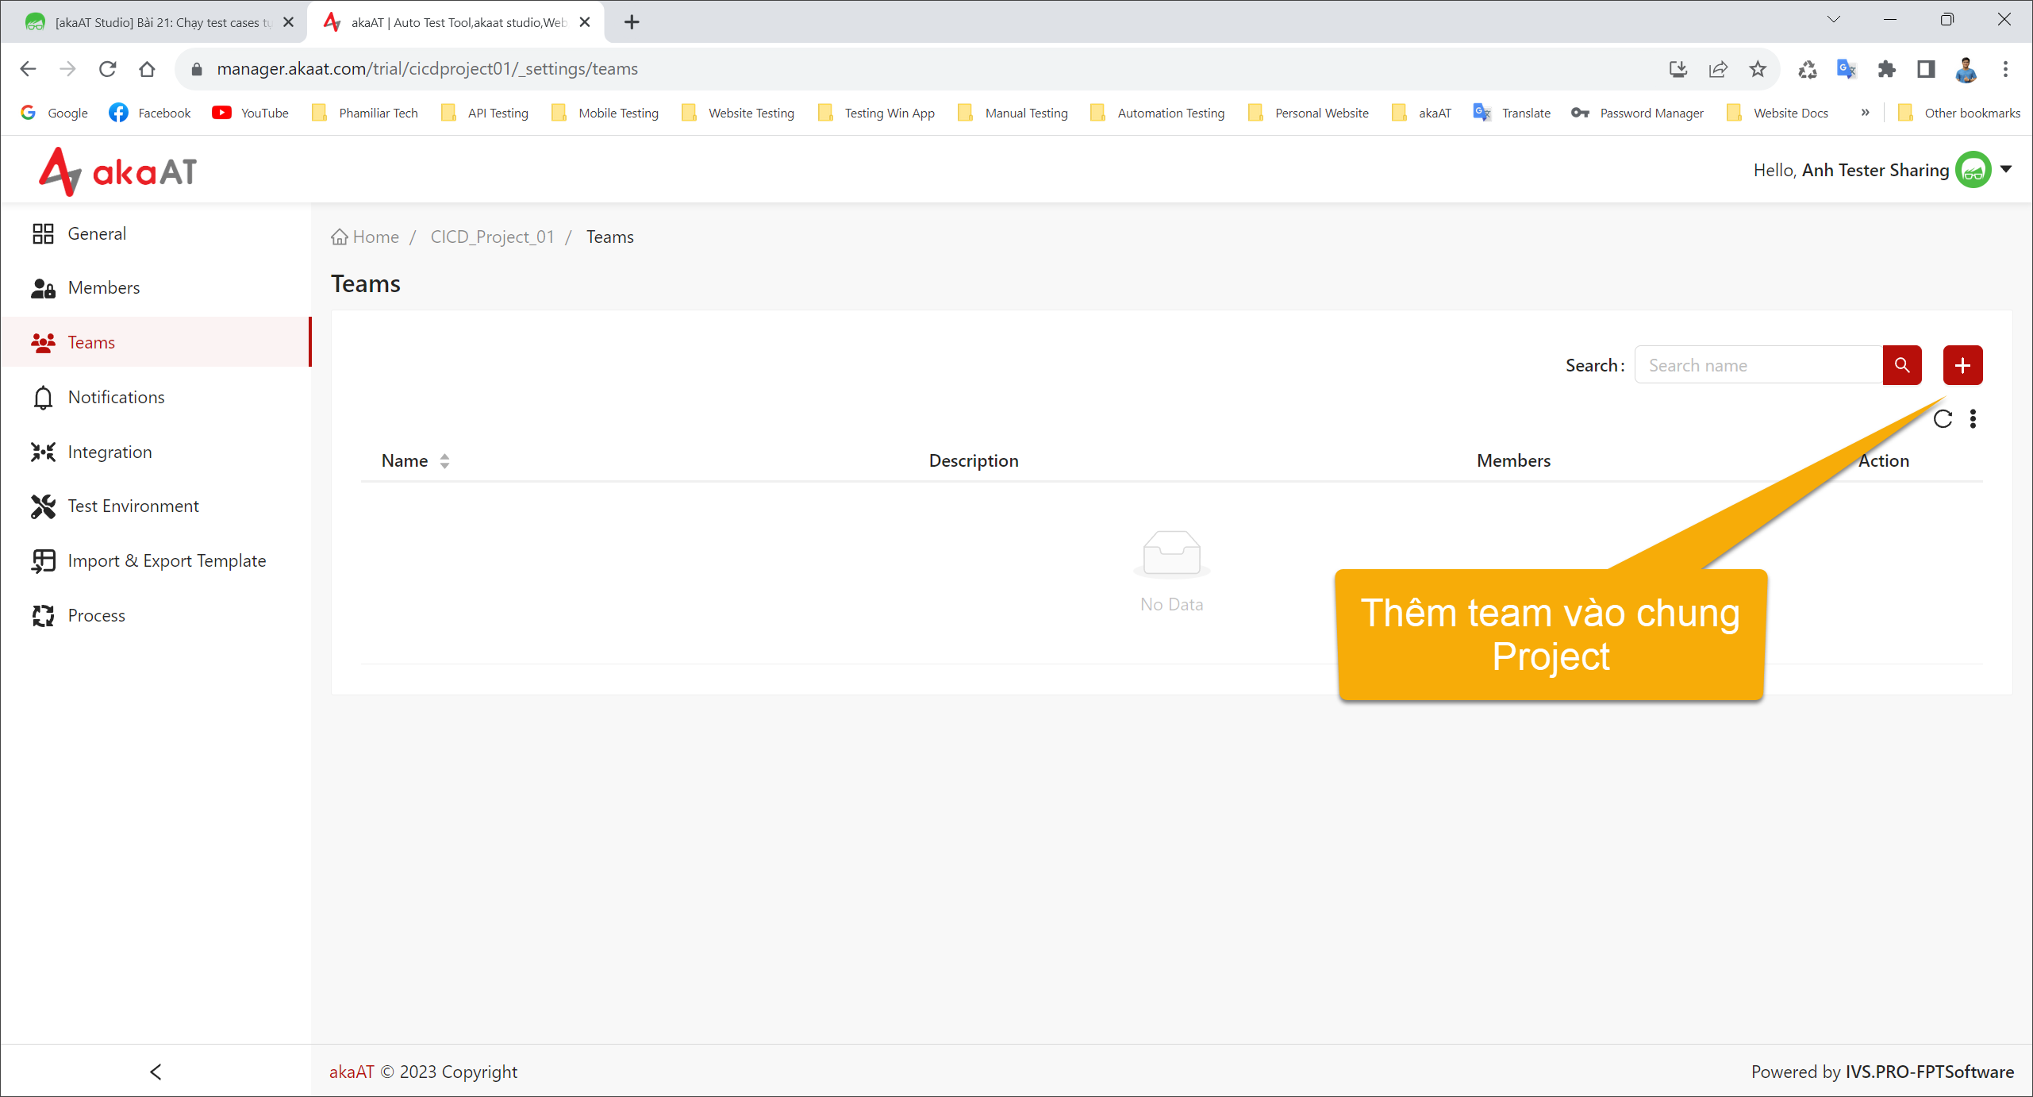
Task: Close the akaAT Auto Test Tool tab
Action: (x=585, y=22)
